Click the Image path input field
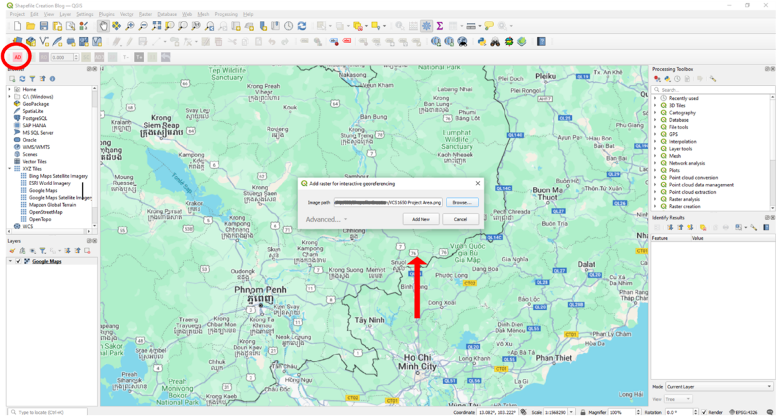This screenshot has height=417, width=776. click(x=388, y=203)
